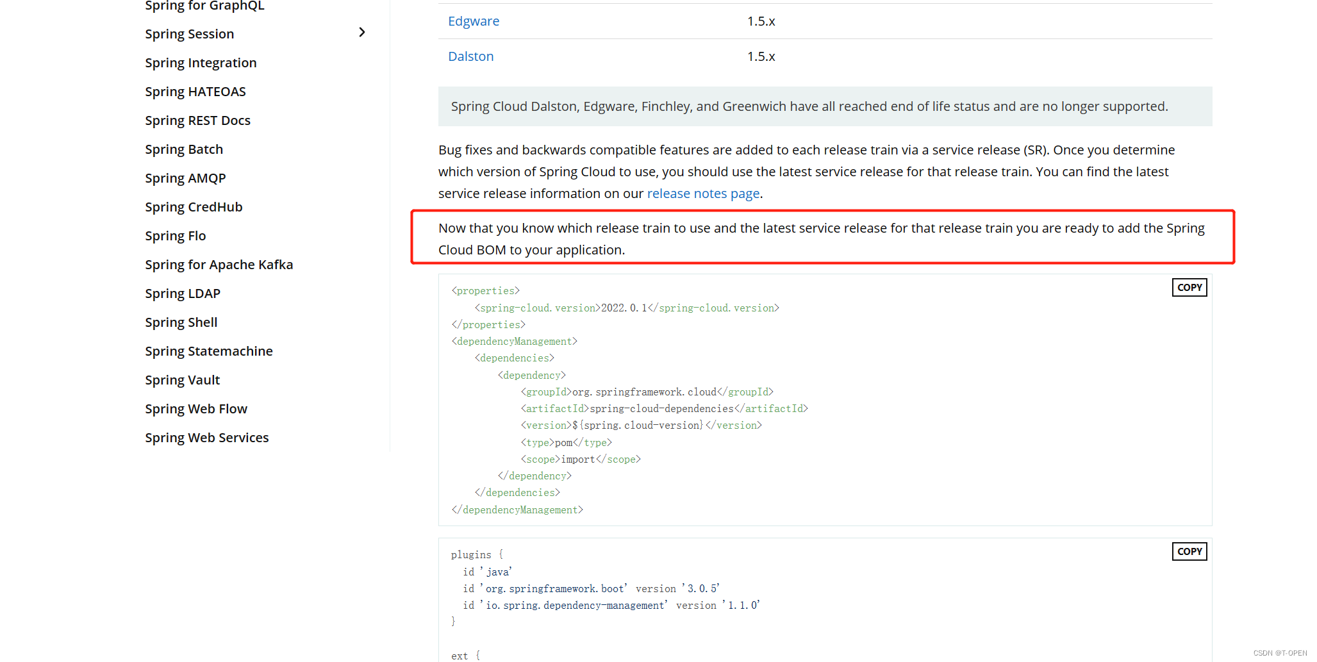Open Spring CredHub sidebar link

[x=194, y=207]
